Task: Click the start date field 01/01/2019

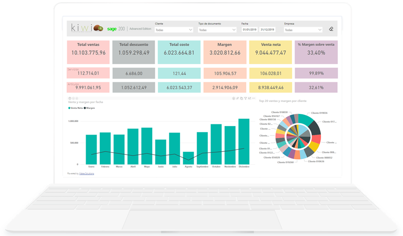Action: pyautogui.click(x=249, y=30)
